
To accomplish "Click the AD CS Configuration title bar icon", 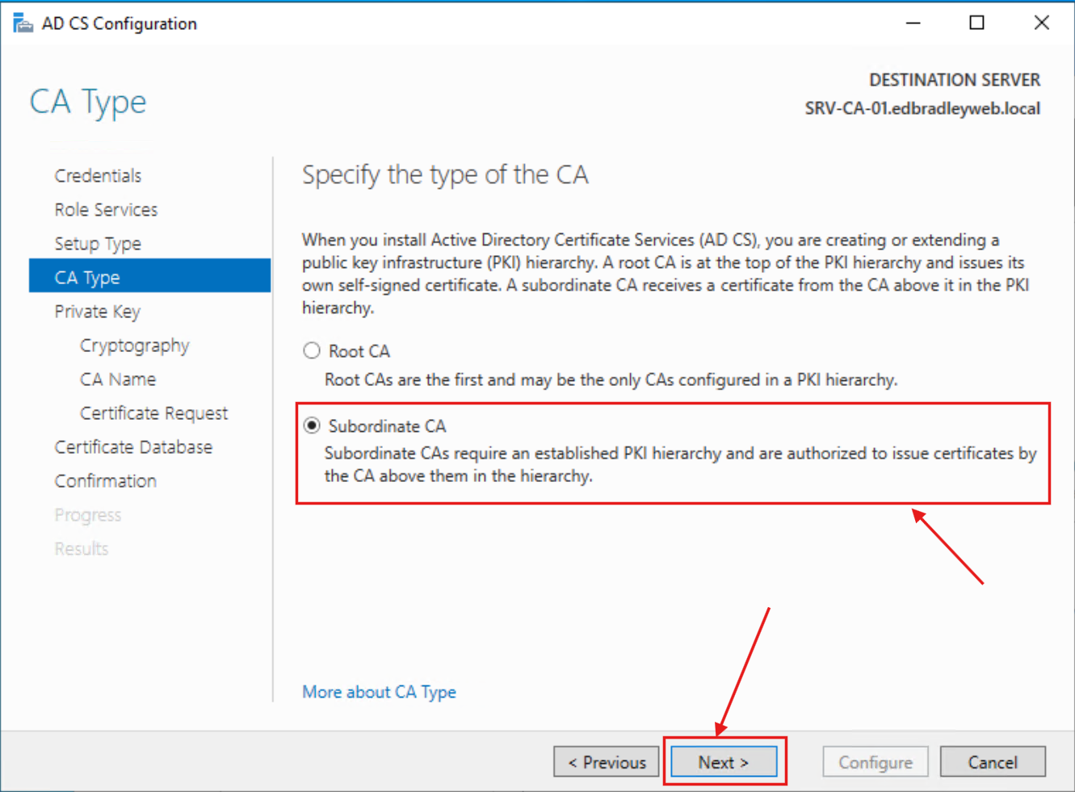I will (22, 22).
